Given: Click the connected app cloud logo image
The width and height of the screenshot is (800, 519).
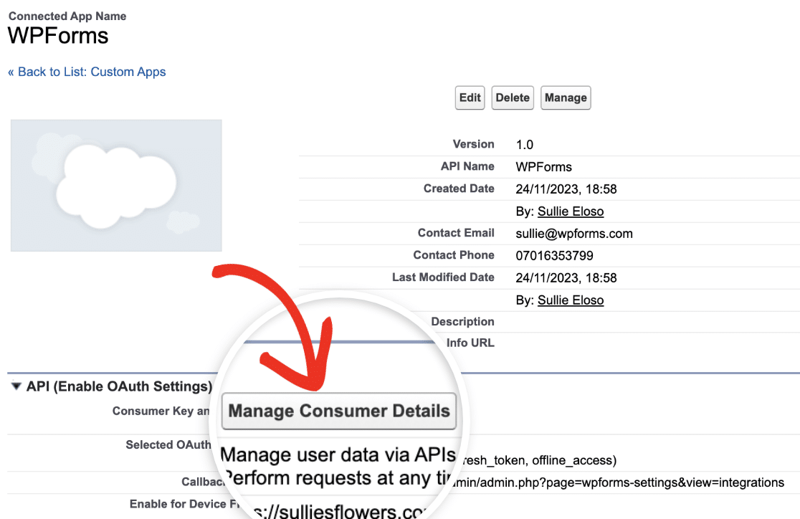Looking at the screenshot, I should click(116, 185).
